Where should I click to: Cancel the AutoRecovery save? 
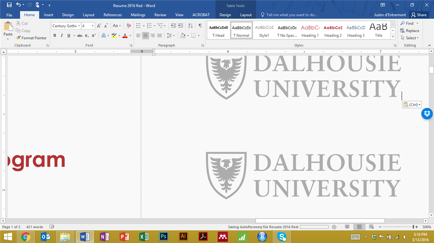coord(334,227)
